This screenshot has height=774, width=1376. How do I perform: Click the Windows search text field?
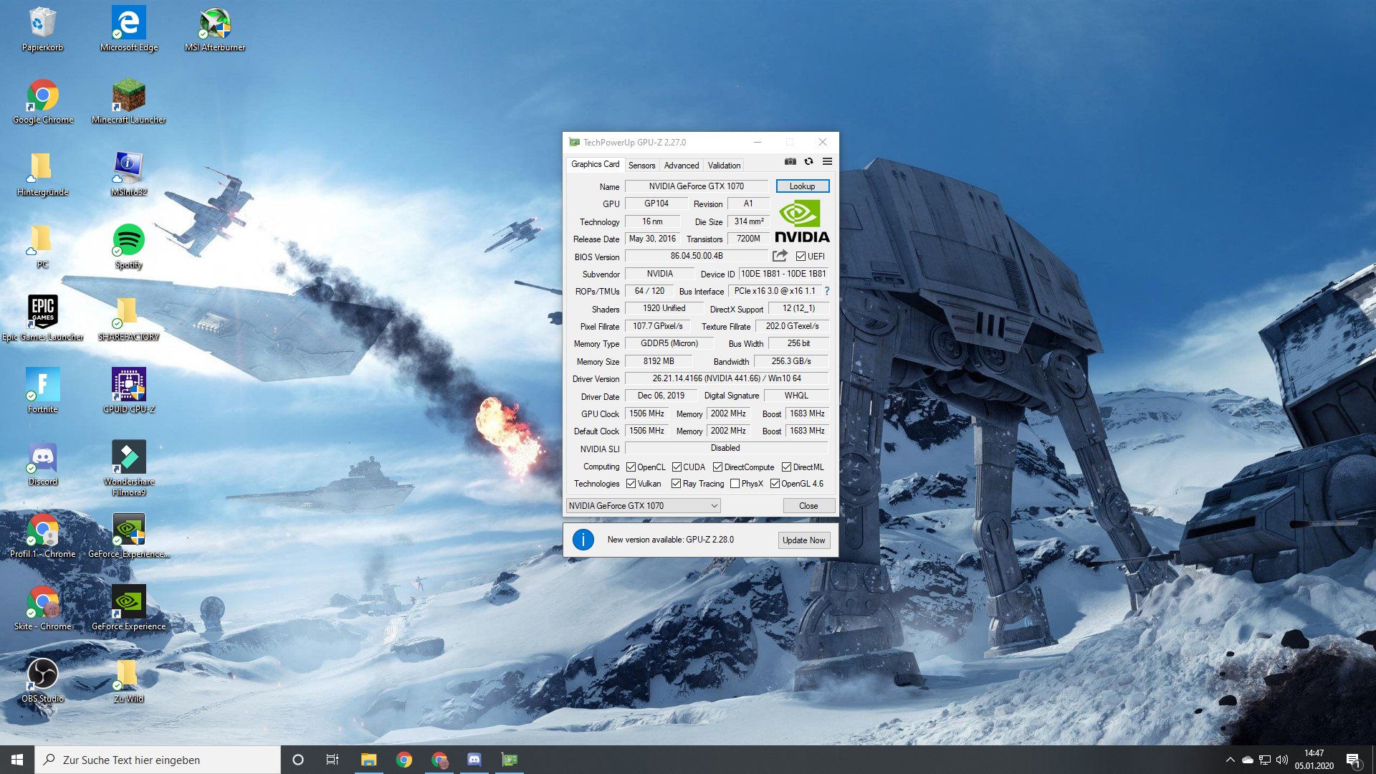pyautogui.click(x=158, y=760)
